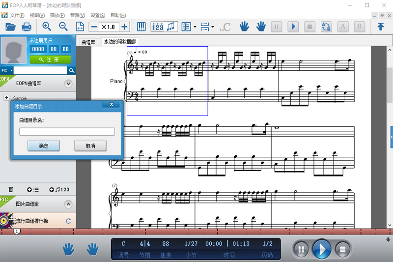Toggle left hand in top toolbar

(x=244, y=27)
